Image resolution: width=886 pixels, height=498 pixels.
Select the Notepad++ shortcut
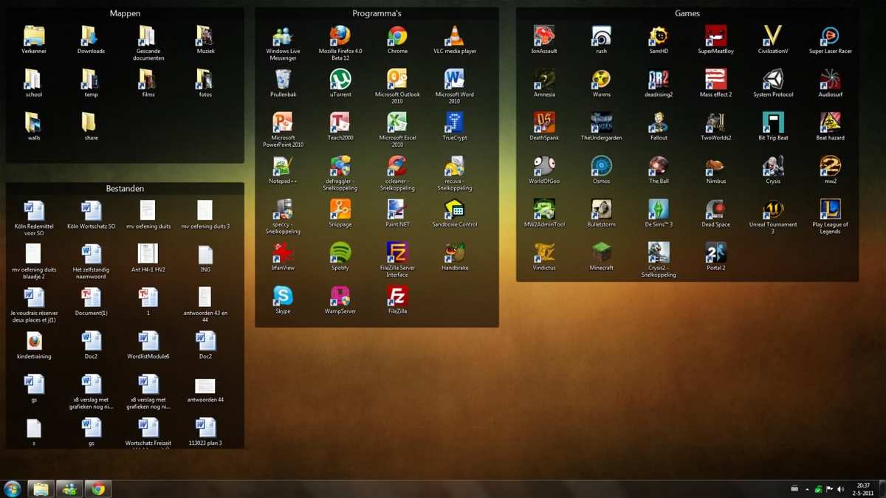[x=283, y=166]
